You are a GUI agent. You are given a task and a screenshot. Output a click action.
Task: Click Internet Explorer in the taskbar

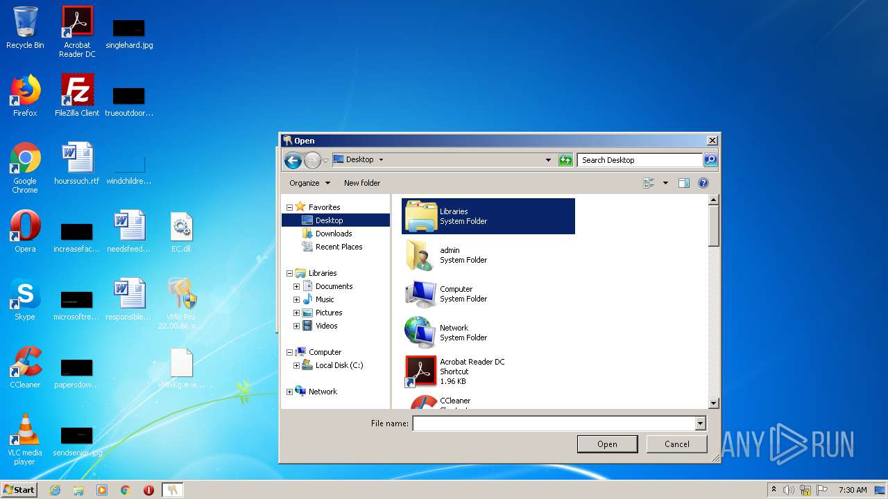(x=55, y=490)
